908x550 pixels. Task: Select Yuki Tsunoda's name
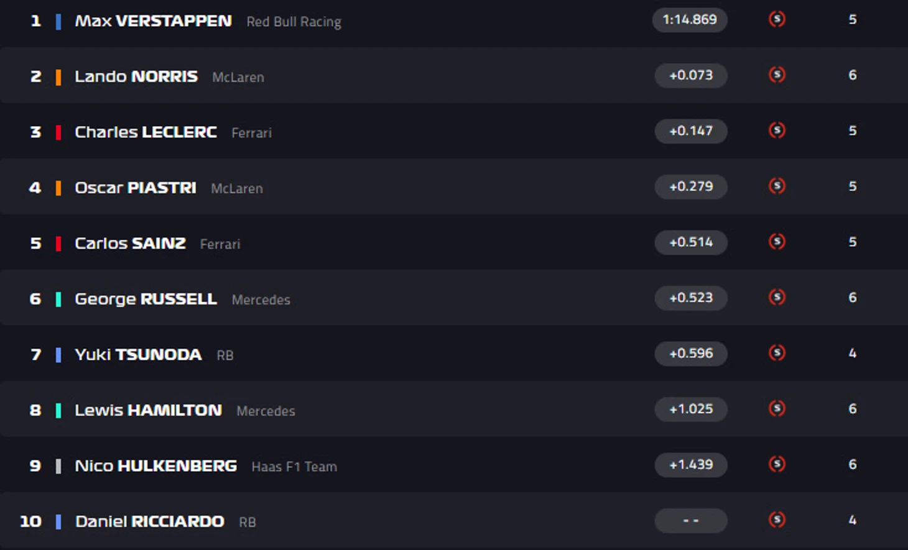(x=138, y=355)
